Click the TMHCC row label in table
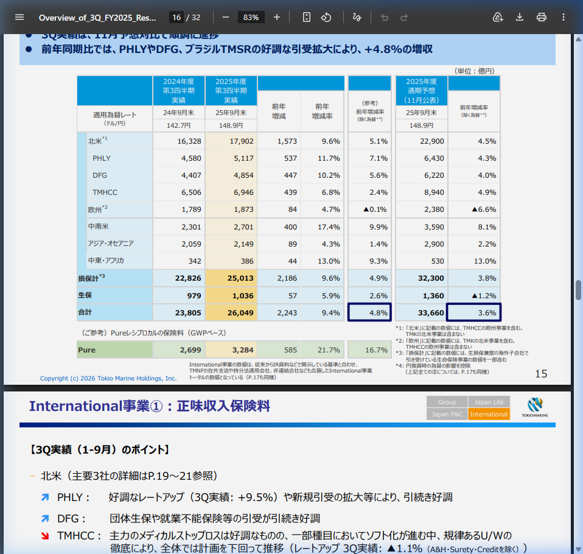Screen dimensions: 583x554 coord(105,192)
